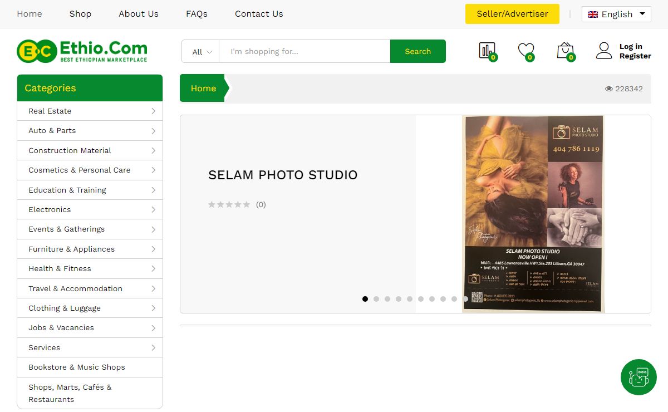
Task: Expand the Auto & Parts chevron
Action: [x=153, y=131]
